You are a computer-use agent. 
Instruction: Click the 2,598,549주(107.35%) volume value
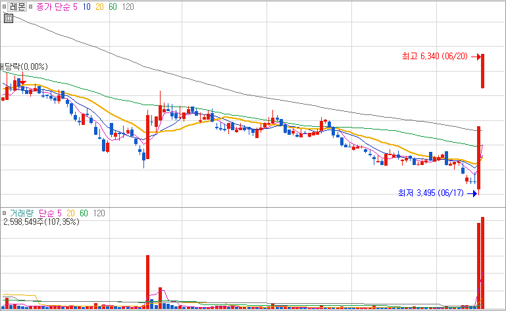click(x=41, y=222)
